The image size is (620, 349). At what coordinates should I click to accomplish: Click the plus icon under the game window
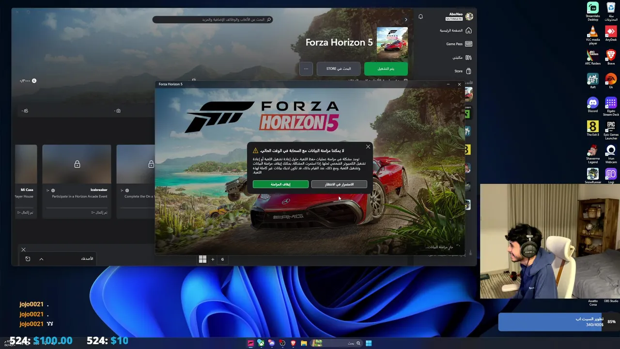coord(212,259)
